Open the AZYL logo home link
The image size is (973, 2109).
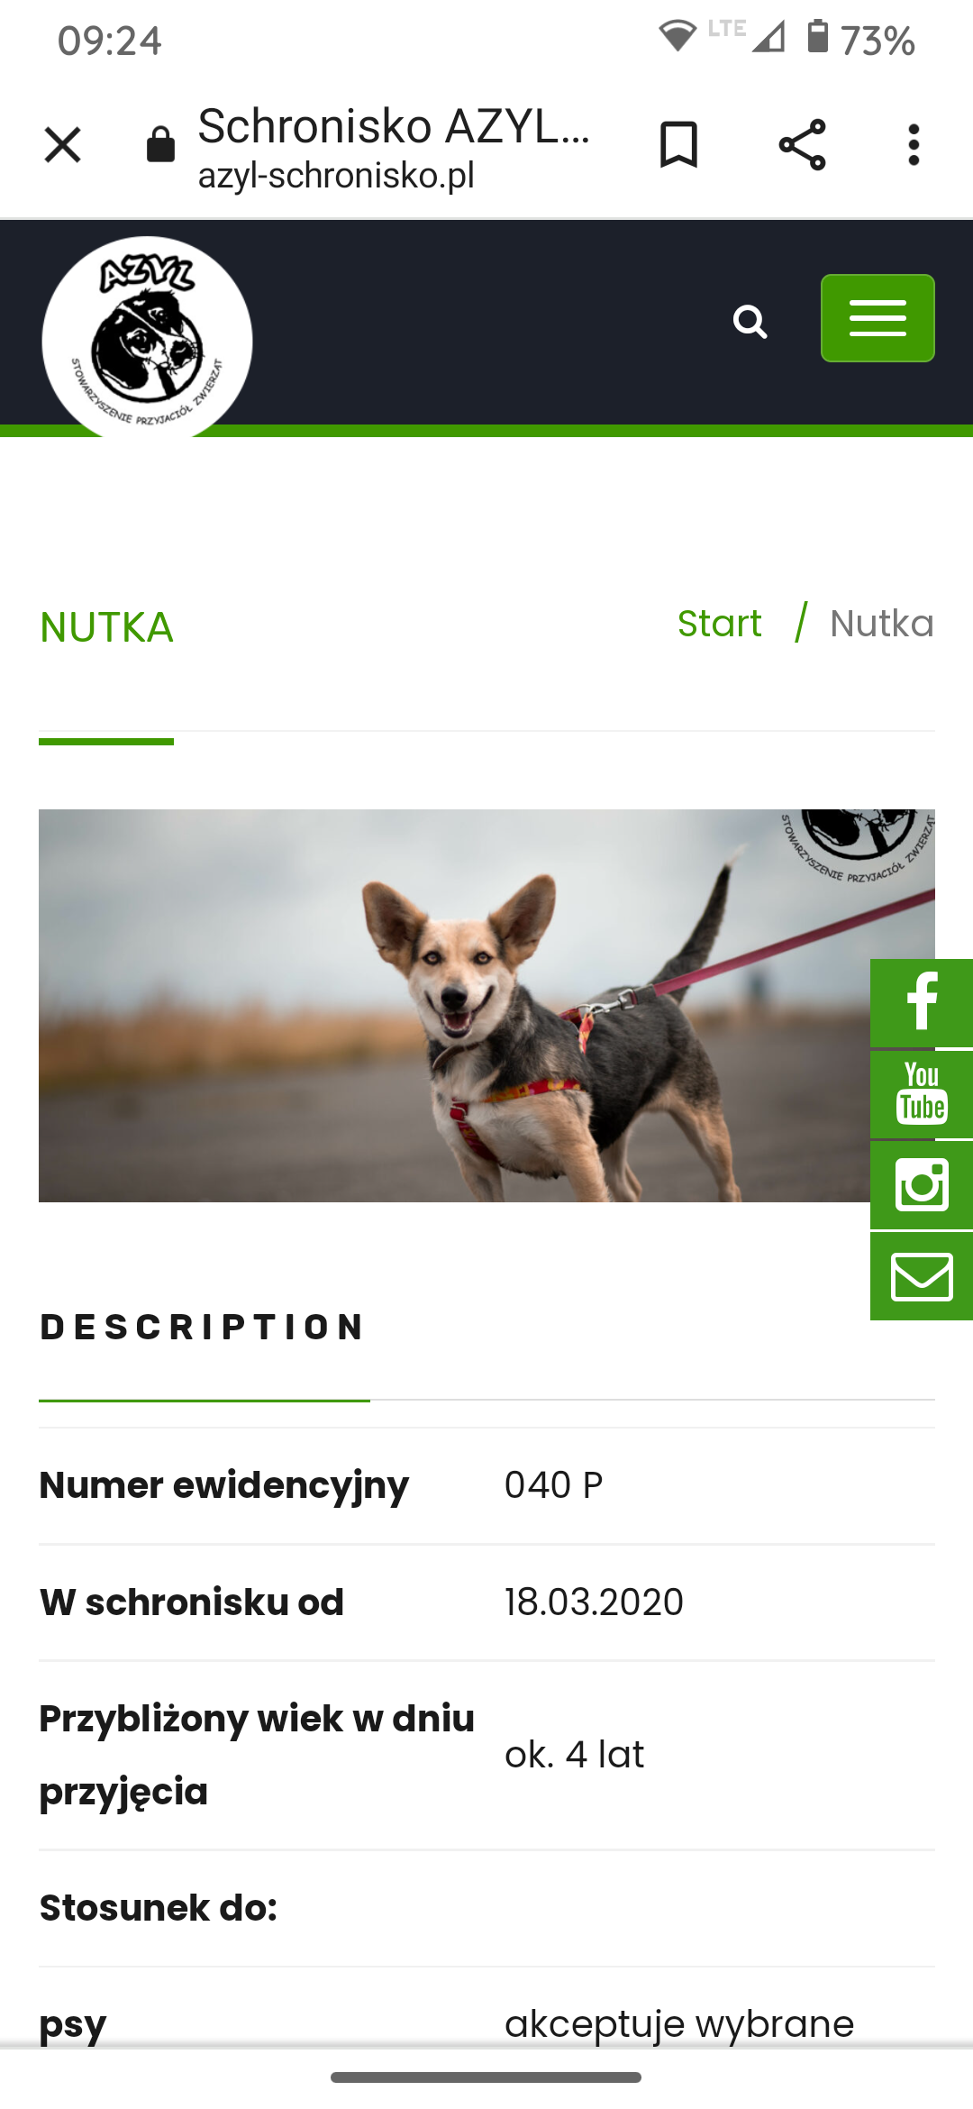click(147, 339)
